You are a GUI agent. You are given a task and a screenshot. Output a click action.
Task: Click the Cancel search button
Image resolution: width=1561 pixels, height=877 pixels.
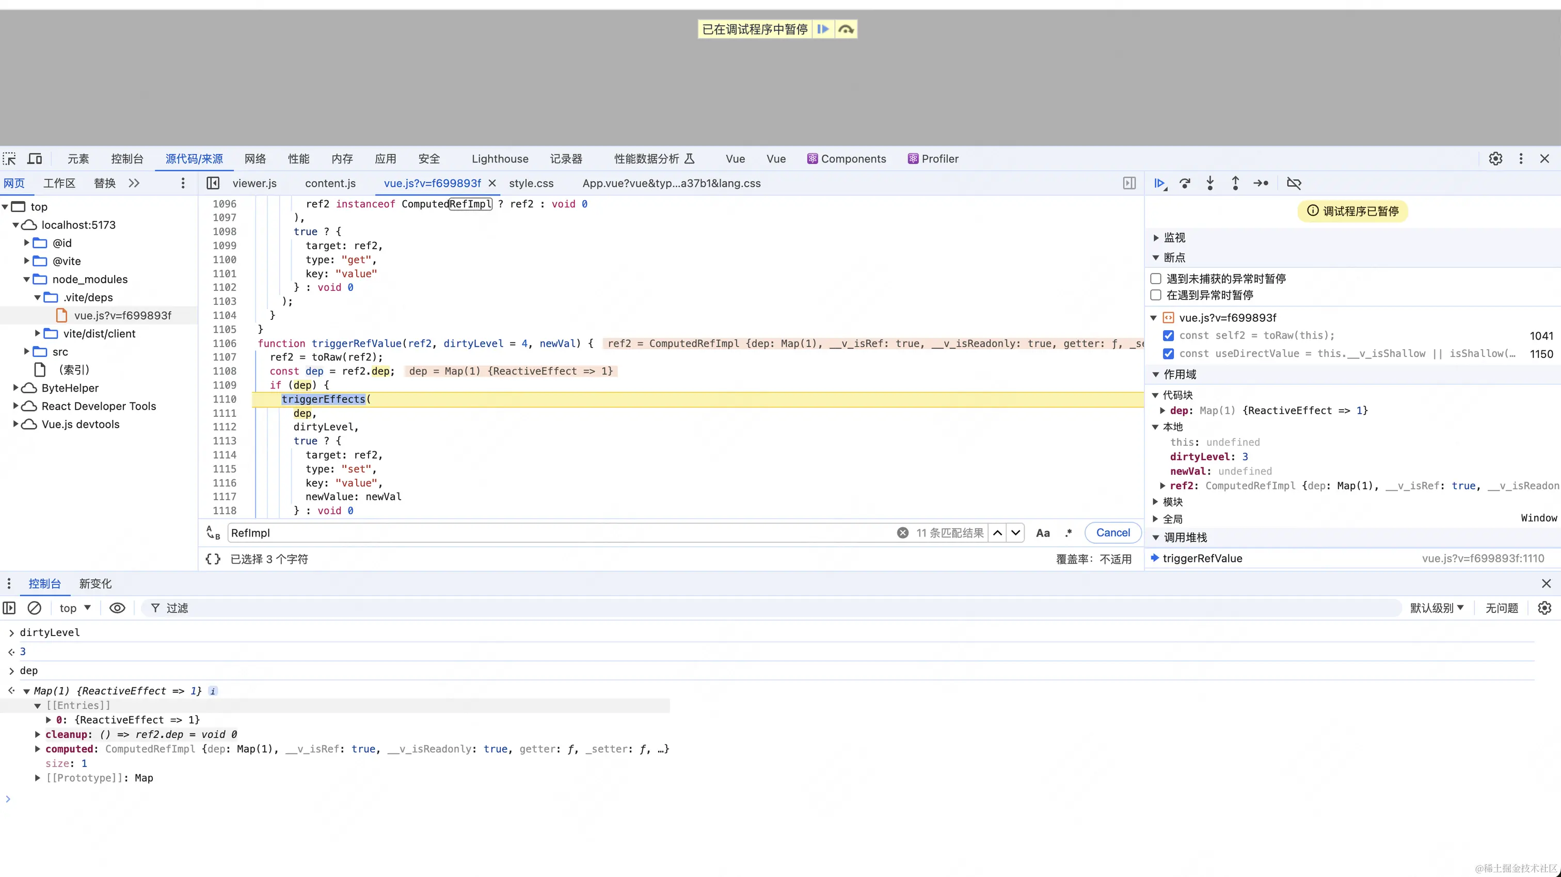tap(1112, 533)
